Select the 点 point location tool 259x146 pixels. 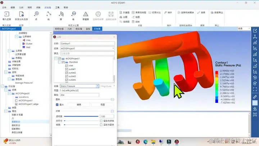[36, 14]
